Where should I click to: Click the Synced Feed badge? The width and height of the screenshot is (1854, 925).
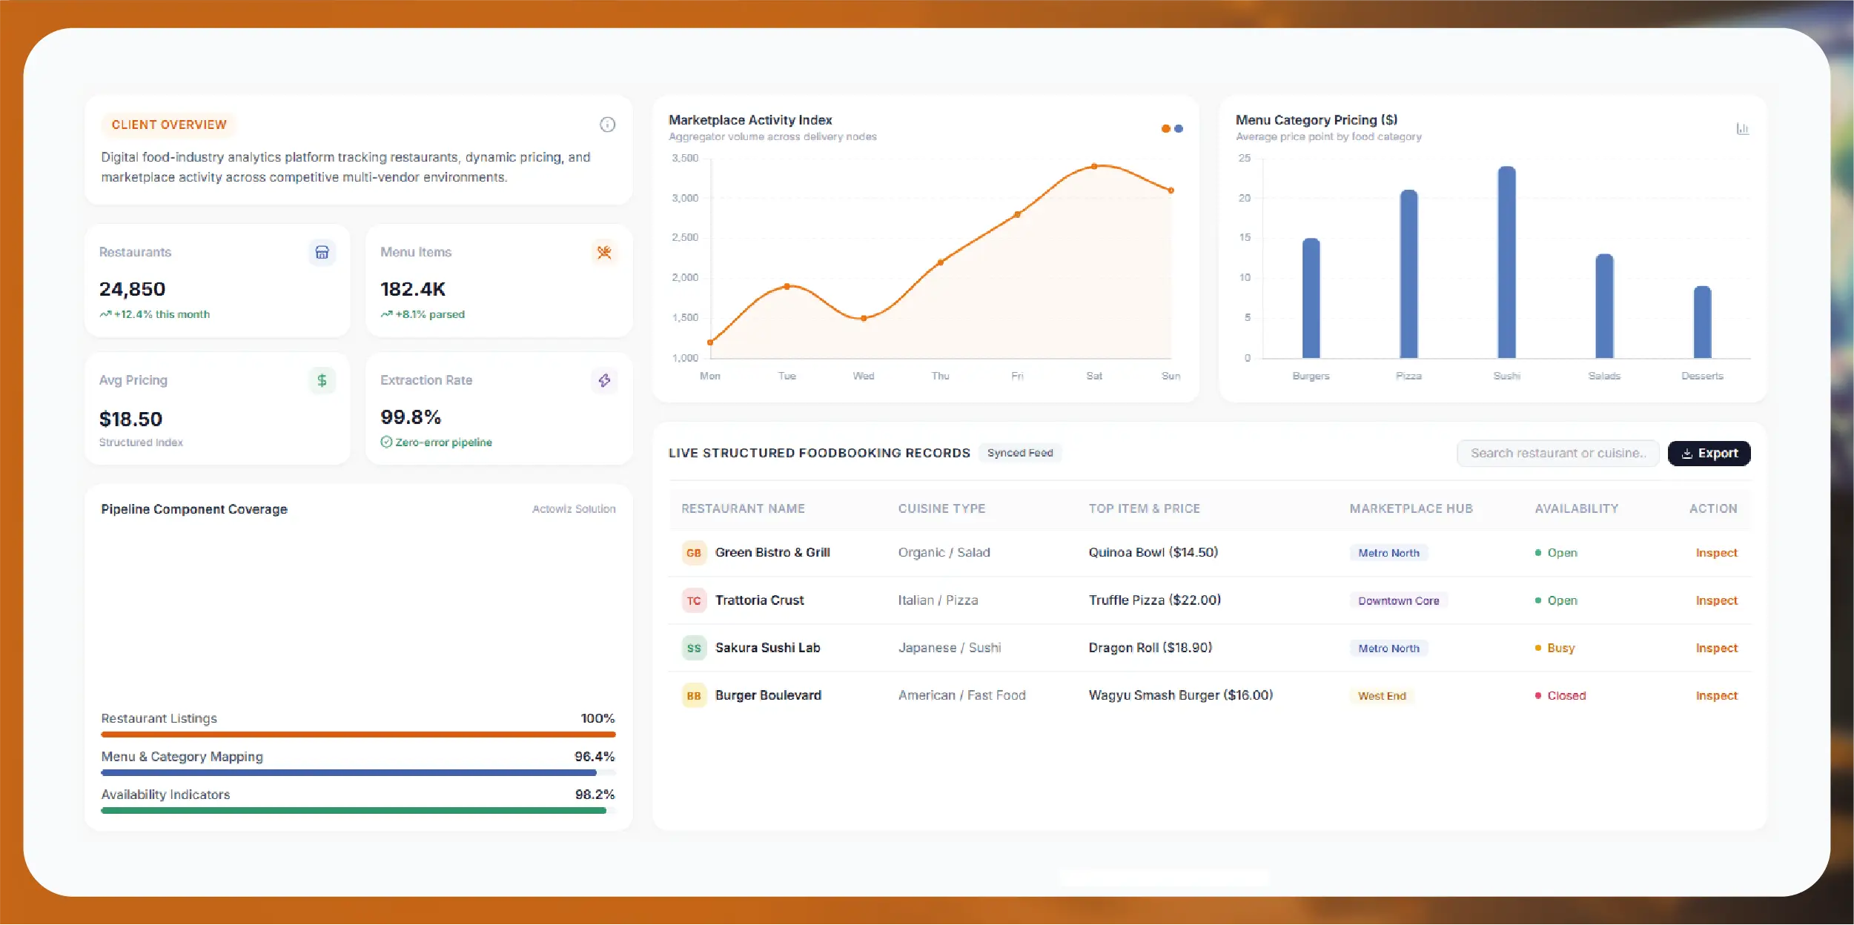pyautogui.click(x=1020, y=453)
